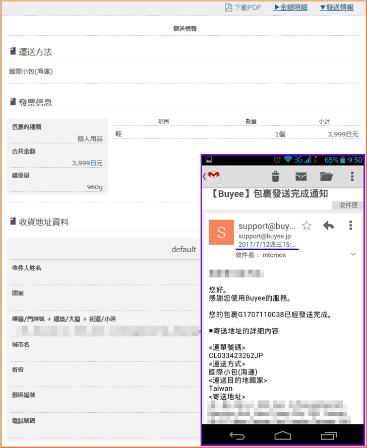
Task: Expand recipient details chevron
Action: pos(353,255)
